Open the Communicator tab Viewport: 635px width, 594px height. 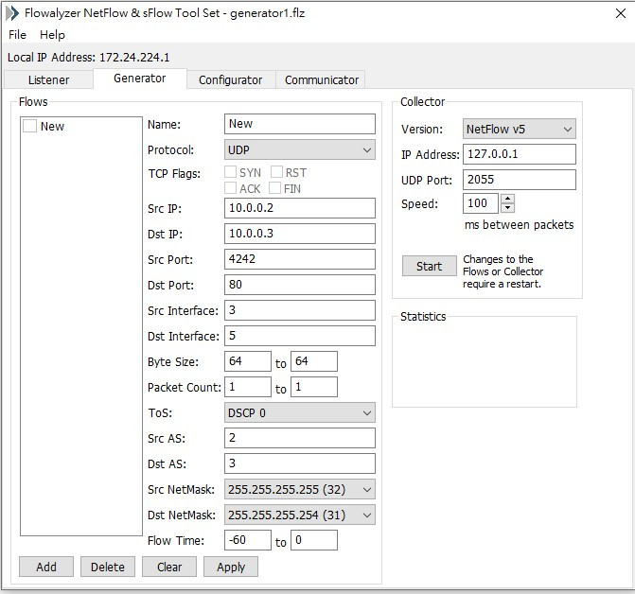(322, 79)
